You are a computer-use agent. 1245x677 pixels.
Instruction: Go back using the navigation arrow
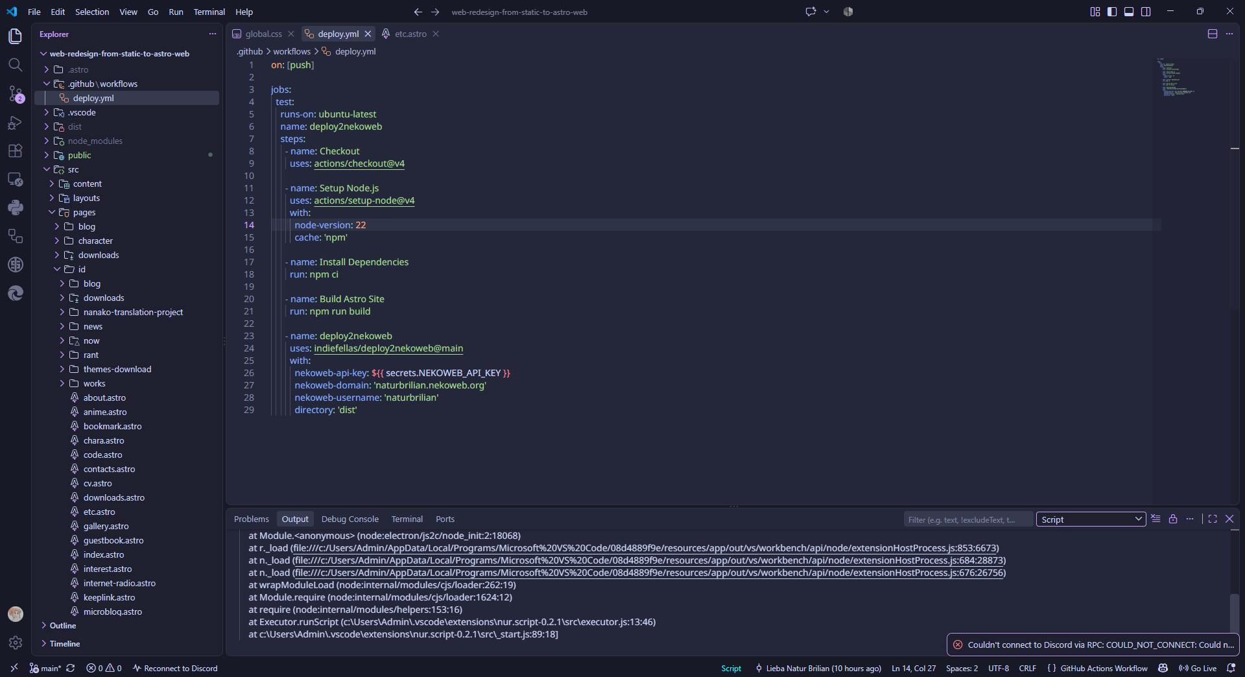click(418, 12)
